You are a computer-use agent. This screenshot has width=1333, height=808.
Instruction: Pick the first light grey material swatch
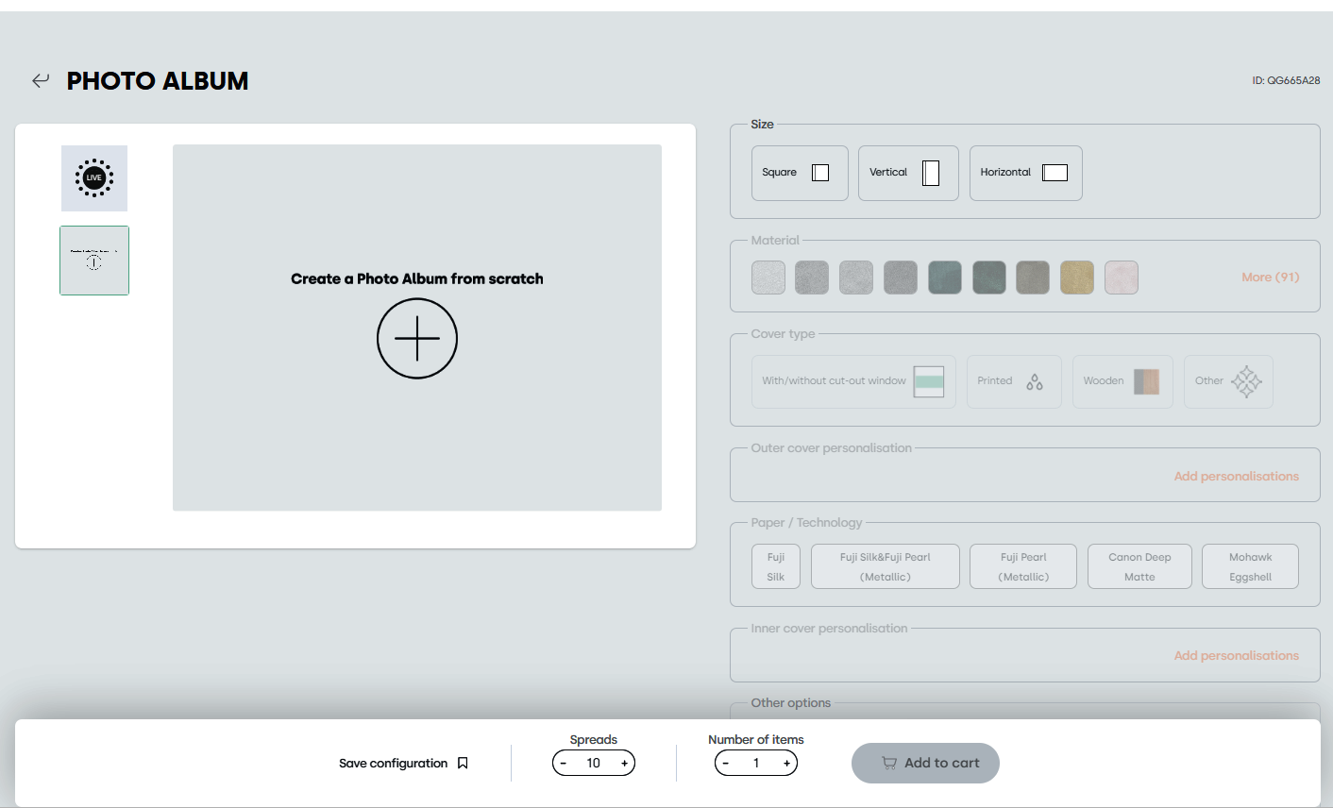pos(768,278)
